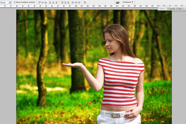186x124 pixels.
Task: Click Distribute left edges icon
Action: click(x=73, y=2)
